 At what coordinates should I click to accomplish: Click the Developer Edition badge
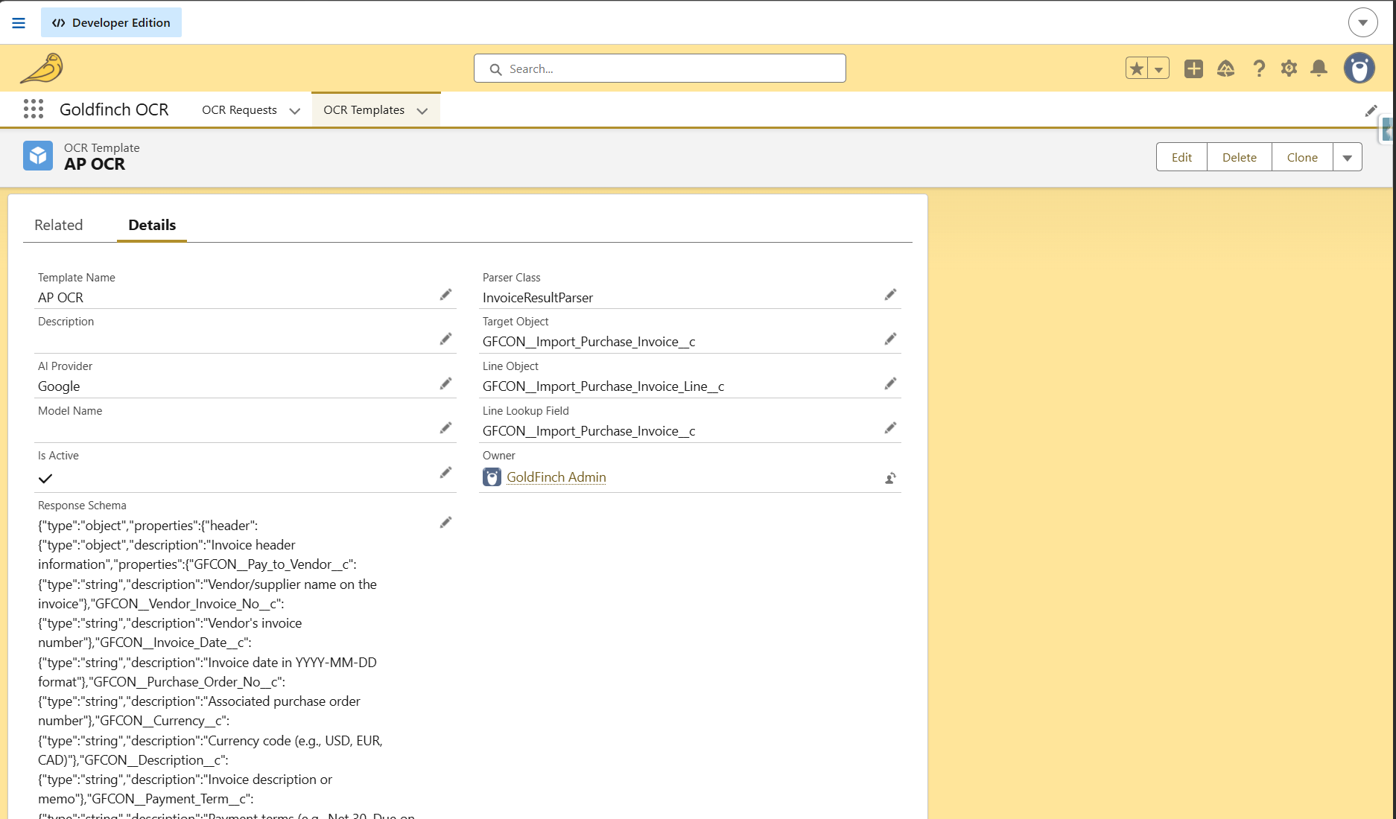click(x=111, y=23)
